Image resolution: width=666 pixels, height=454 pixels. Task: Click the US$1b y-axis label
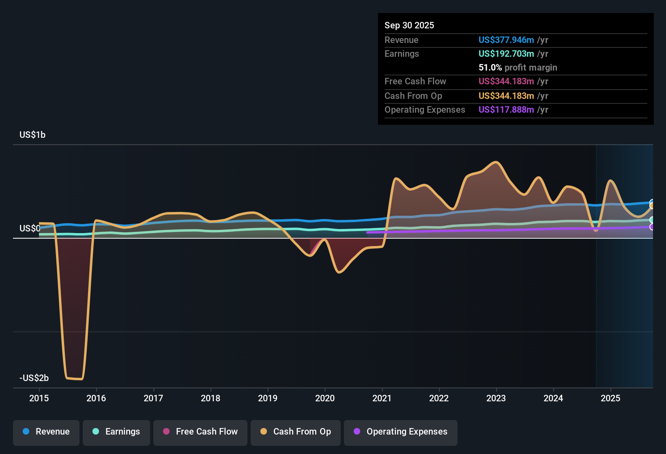coord(32,135)
